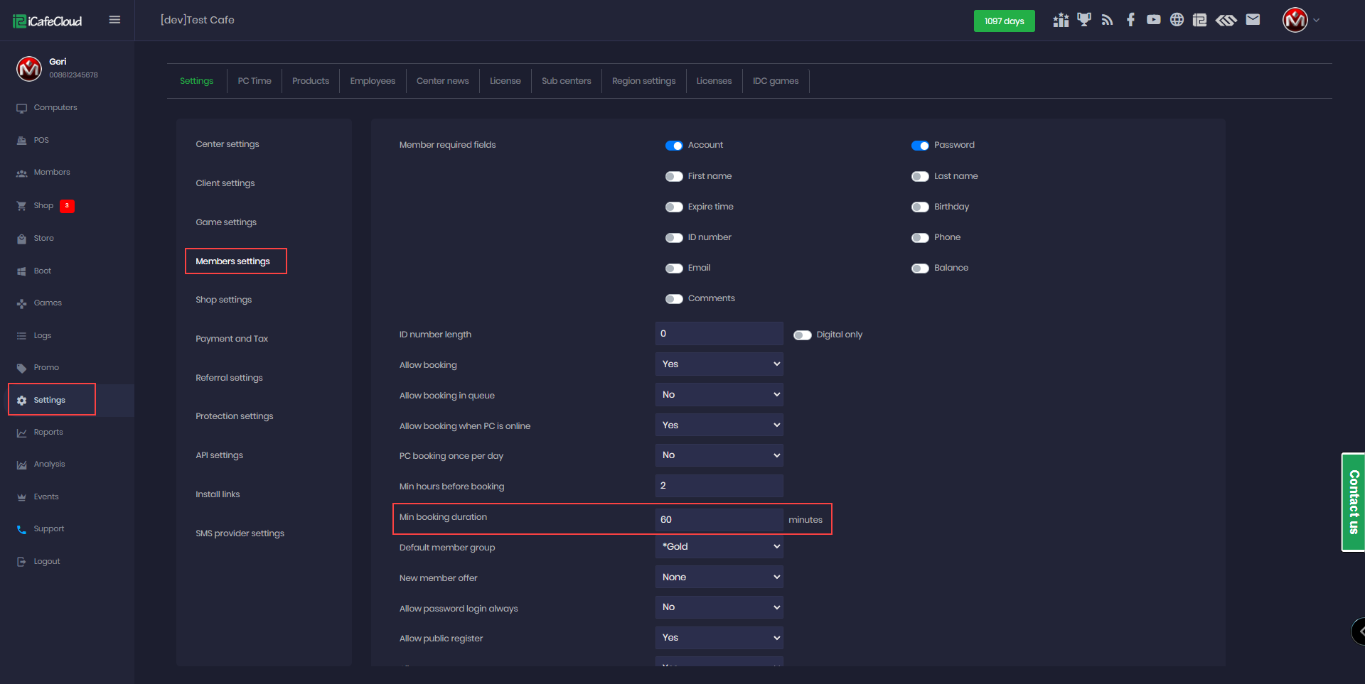Open Reports in the left sidebar
This screenshot has height=684, width=1365.
(48, 433)
